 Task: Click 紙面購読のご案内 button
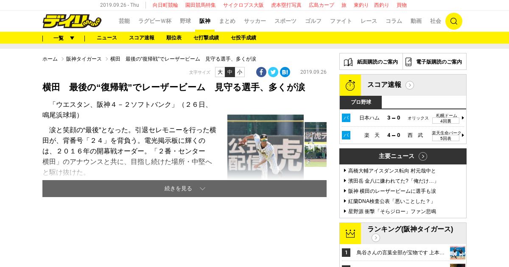tap(371, 62)
